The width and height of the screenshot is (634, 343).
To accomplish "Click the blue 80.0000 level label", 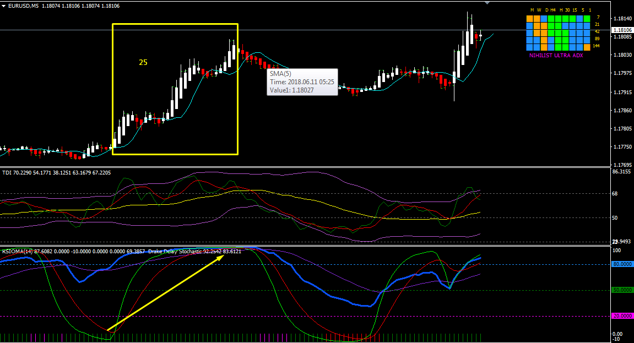I will point(622,264).
